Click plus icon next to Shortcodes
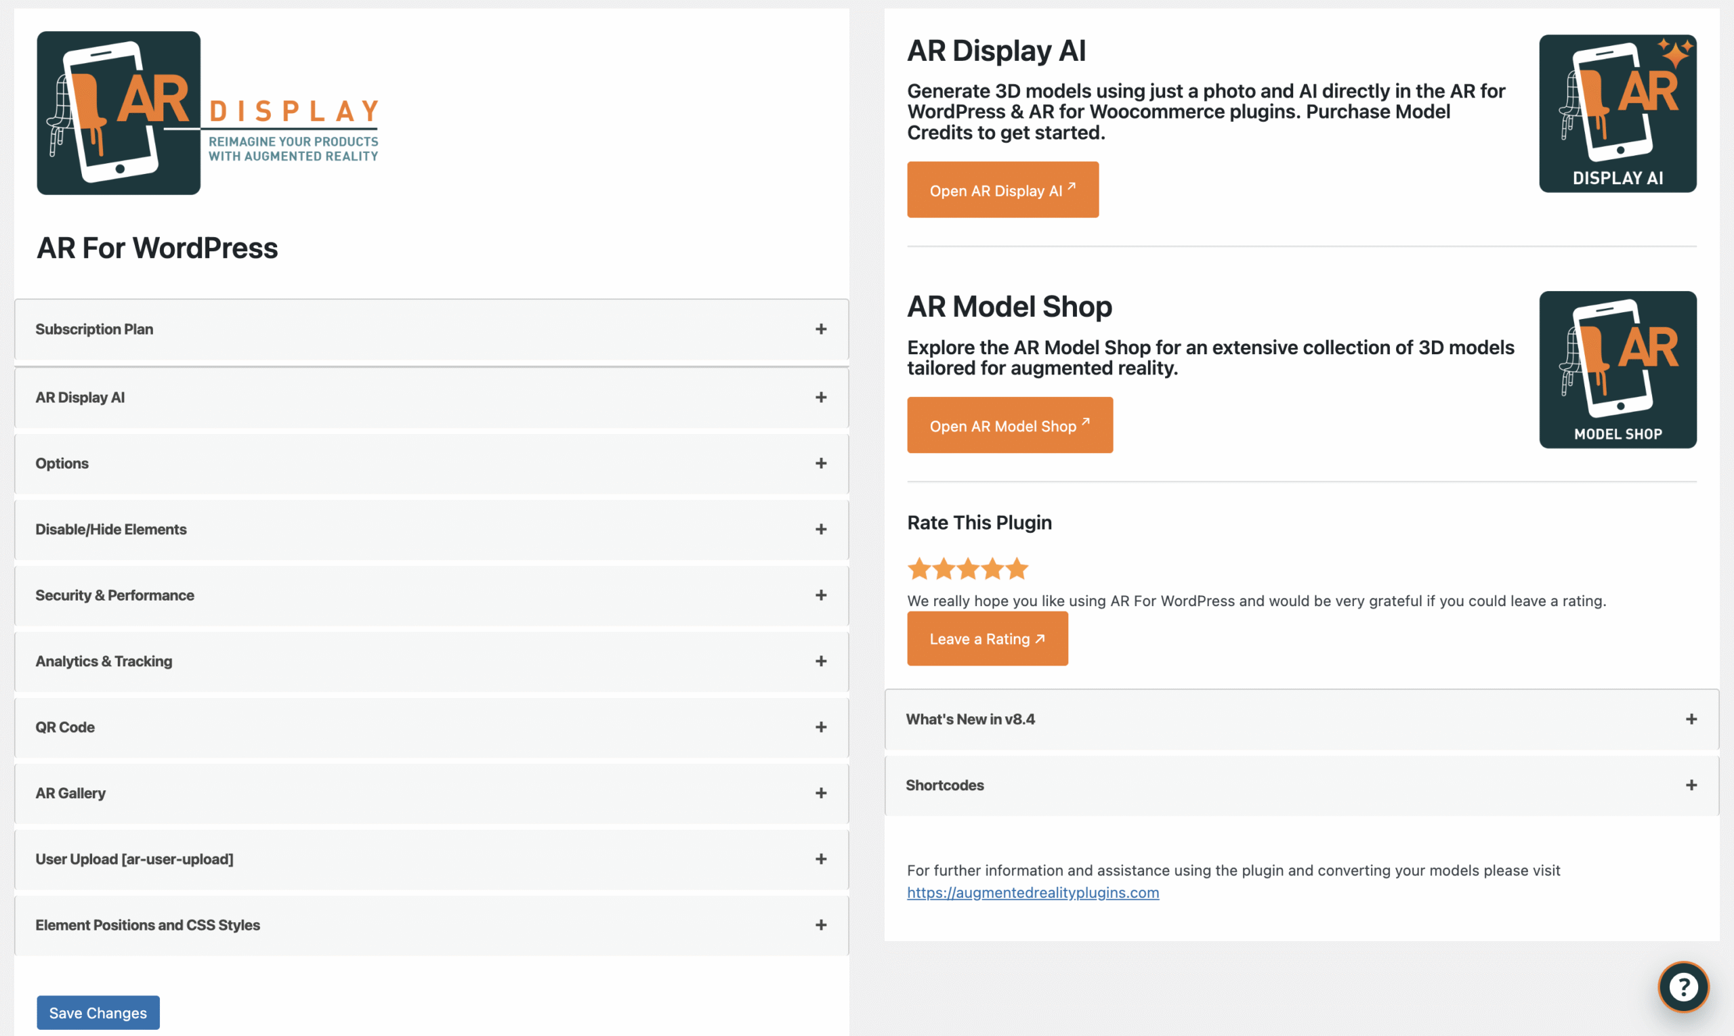 click(x=1691, y=785)
